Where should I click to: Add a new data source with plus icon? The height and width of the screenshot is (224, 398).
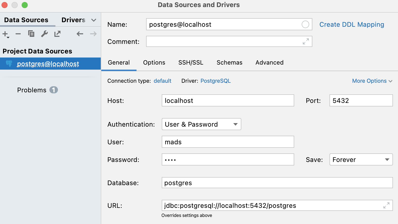tap(6, 34)
